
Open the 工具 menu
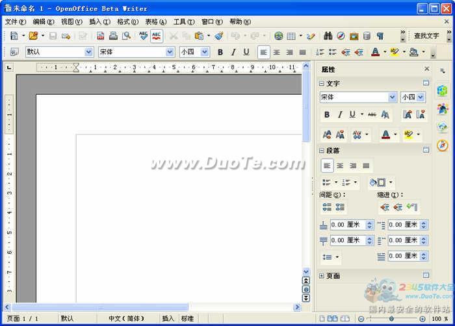[x=184, y=21]
